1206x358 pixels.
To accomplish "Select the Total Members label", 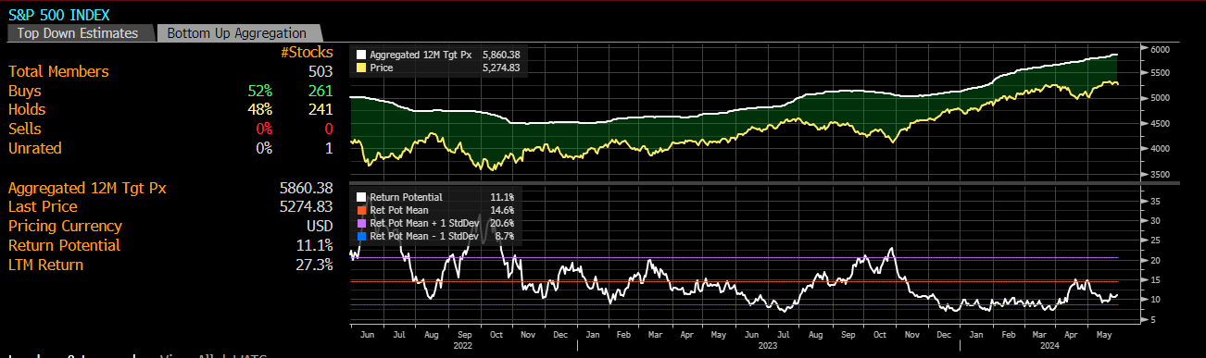I will click(x=58, y=71).
